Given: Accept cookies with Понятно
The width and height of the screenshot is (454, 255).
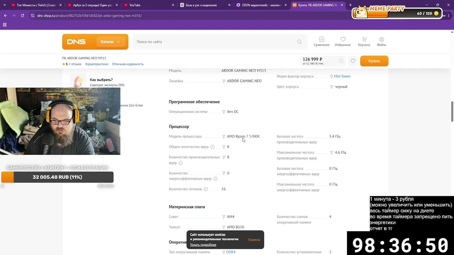Looking at the screenshot, I should click(254, 240).
